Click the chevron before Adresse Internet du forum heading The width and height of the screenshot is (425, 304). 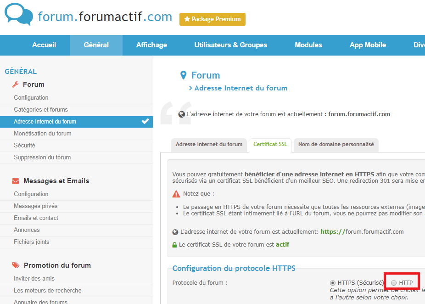pos(190,88)
